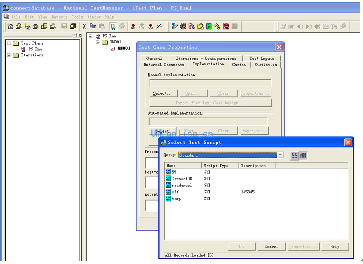Open the Window menu
The image size is (363, 264).
[94, 17]
